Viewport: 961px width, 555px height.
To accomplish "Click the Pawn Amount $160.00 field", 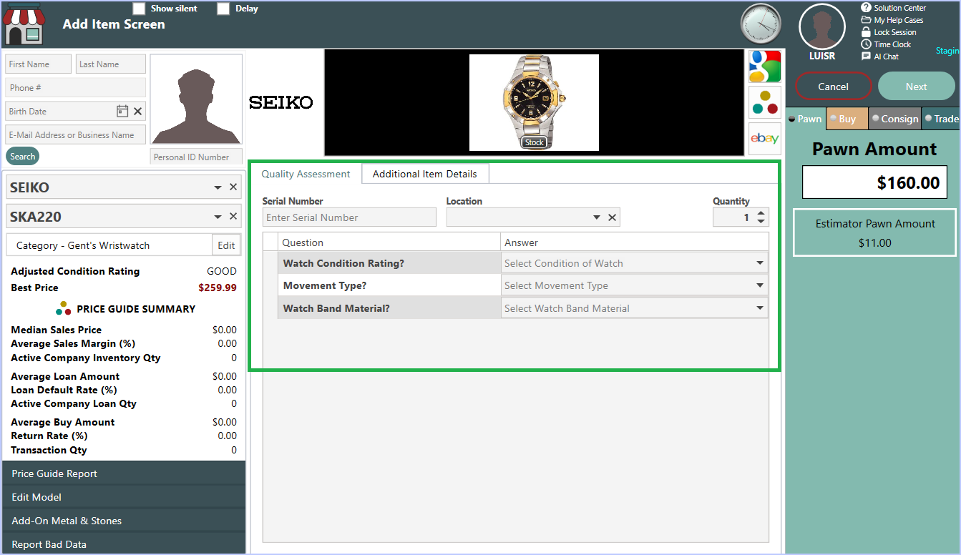I will click(x=874, y=182).
